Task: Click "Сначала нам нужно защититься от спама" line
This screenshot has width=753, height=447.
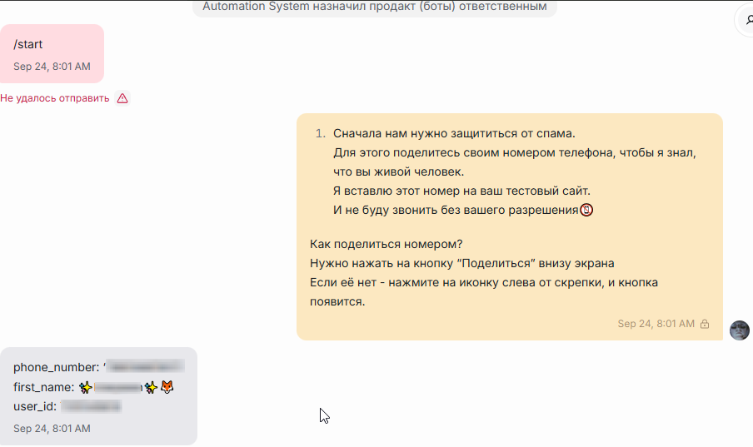Action: click(454, 133)
